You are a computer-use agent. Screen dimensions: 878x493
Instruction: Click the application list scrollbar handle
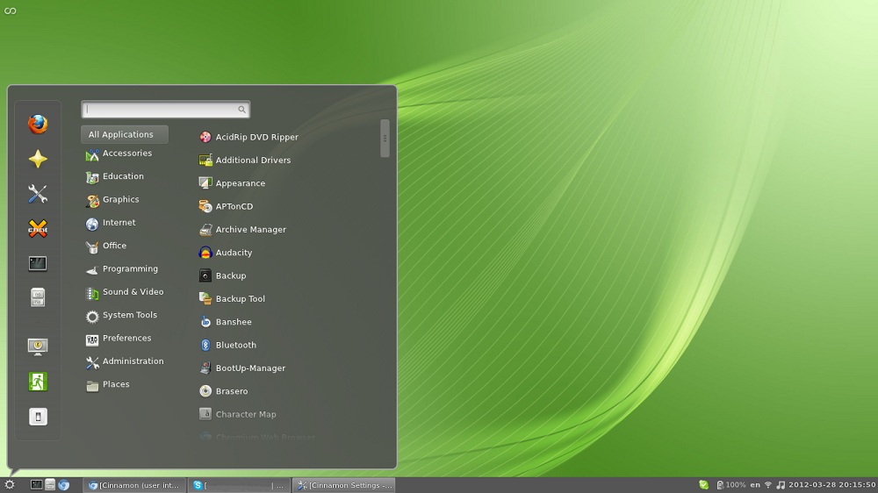coord(385,139)
